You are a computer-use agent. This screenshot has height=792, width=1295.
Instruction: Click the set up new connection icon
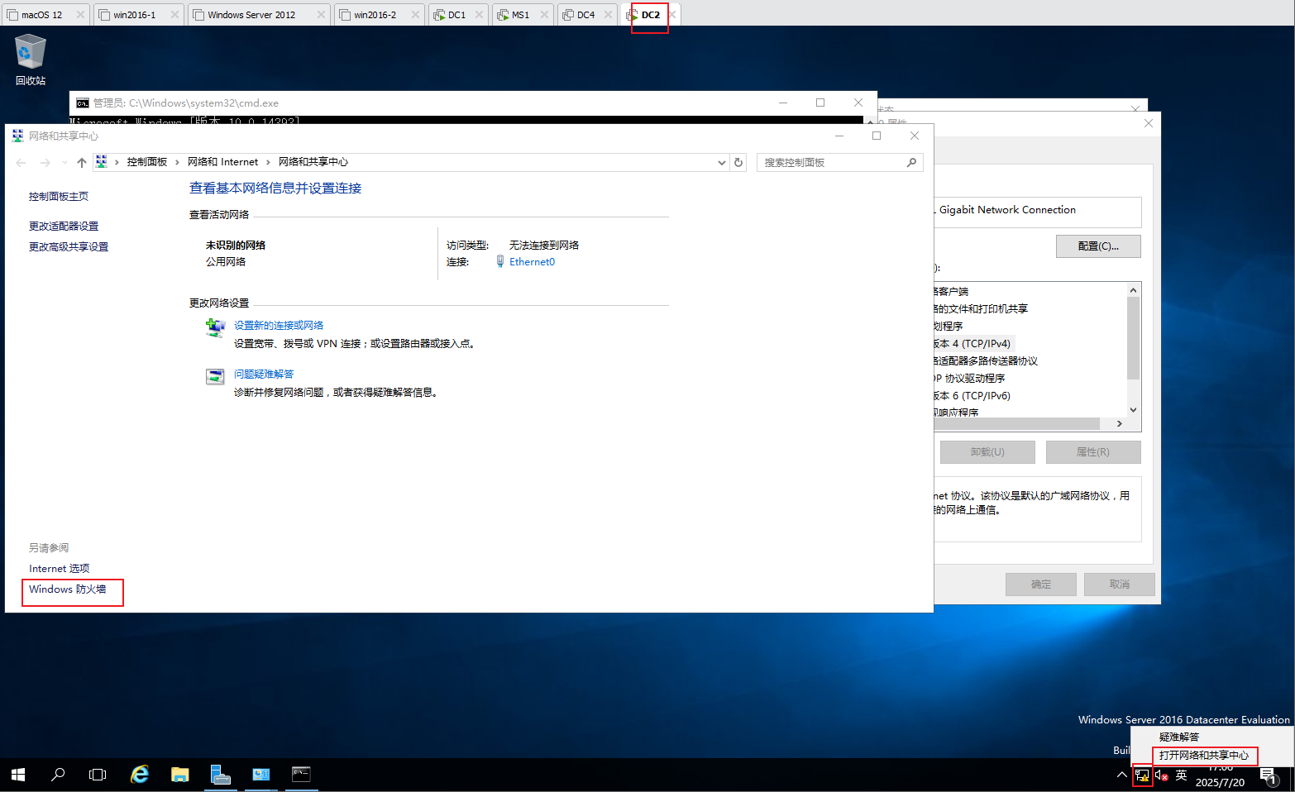215,328
